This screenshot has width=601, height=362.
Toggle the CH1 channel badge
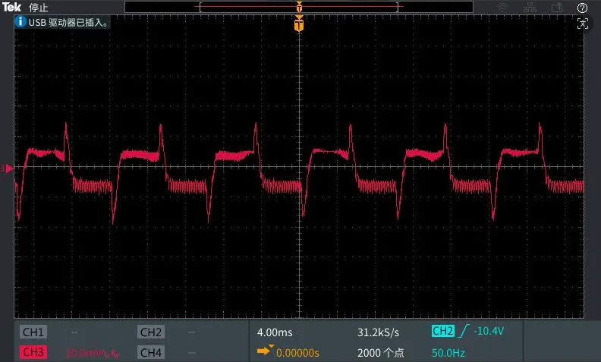point(33,332)
